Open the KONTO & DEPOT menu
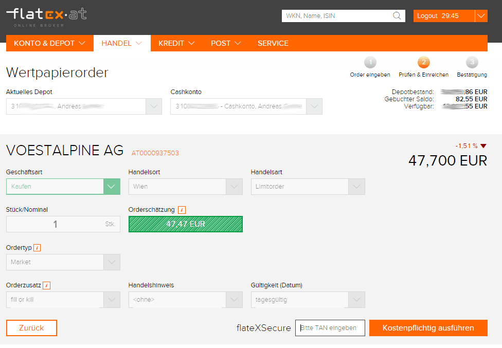This screenshot has height=348, width=502. [x=49, y=43]
